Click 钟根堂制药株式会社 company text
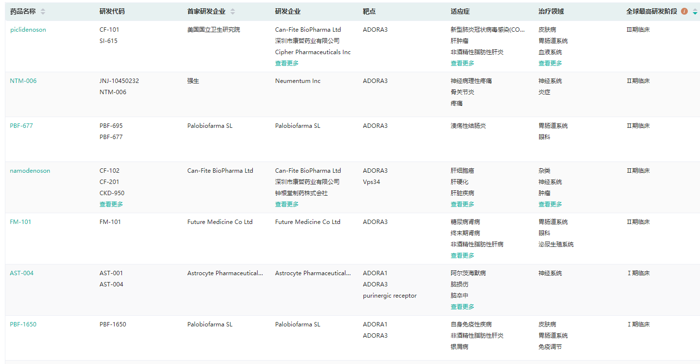 [x=301, y=193]
